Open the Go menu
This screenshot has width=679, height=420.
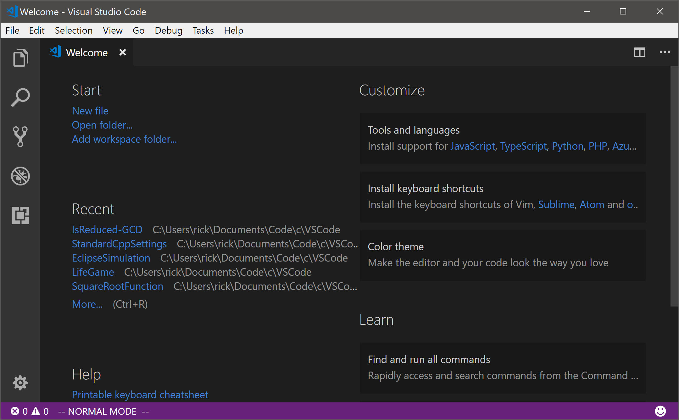[138, 30]
